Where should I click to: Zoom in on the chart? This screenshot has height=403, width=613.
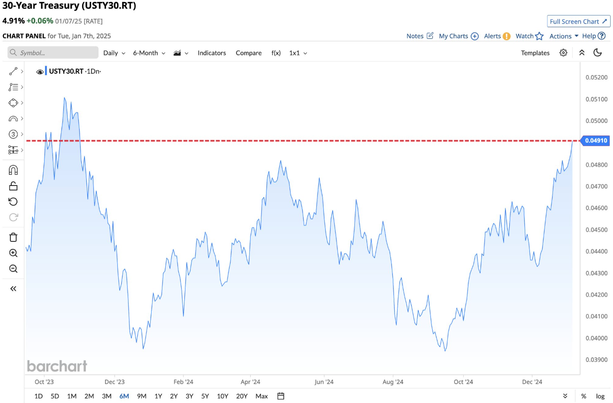click(x=13, y=253)
